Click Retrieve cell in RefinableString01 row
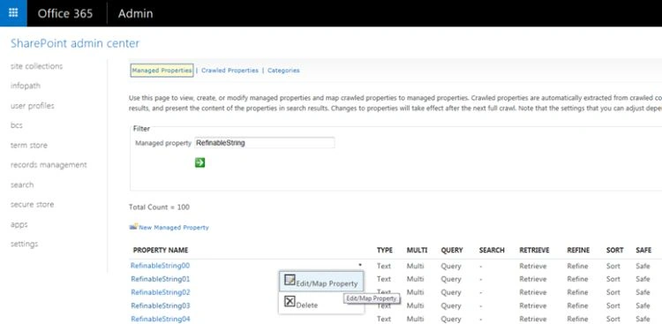 [x=533, y=279]
